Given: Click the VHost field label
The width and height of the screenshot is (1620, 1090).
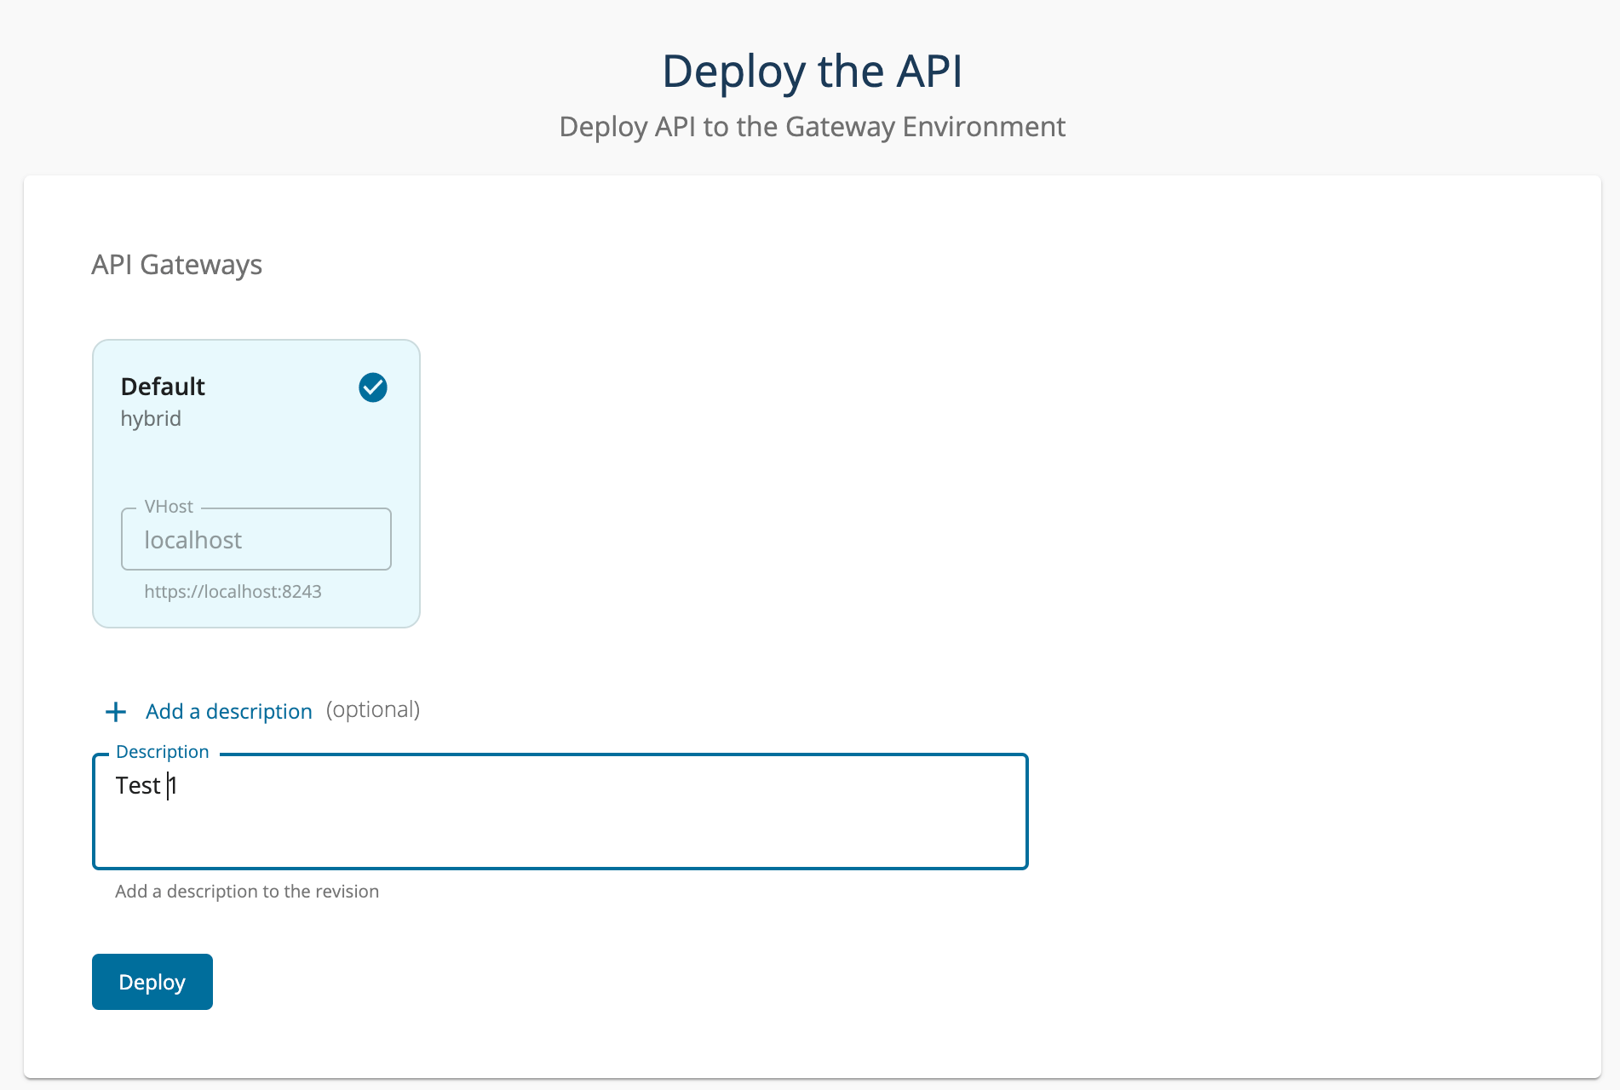Looking at the screenshot, I should pos(169,507).
